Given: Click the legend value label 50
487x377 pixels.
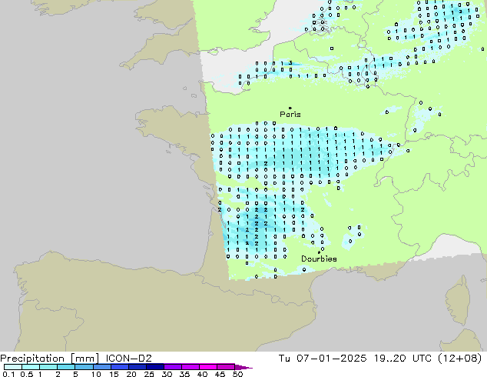Looking at the screenshot, I should (237, 374).
